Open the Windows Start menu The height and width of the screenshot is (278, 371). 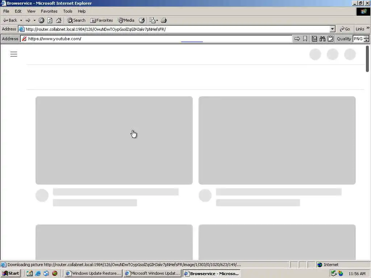pyautogui.click(x=11, y=273)
